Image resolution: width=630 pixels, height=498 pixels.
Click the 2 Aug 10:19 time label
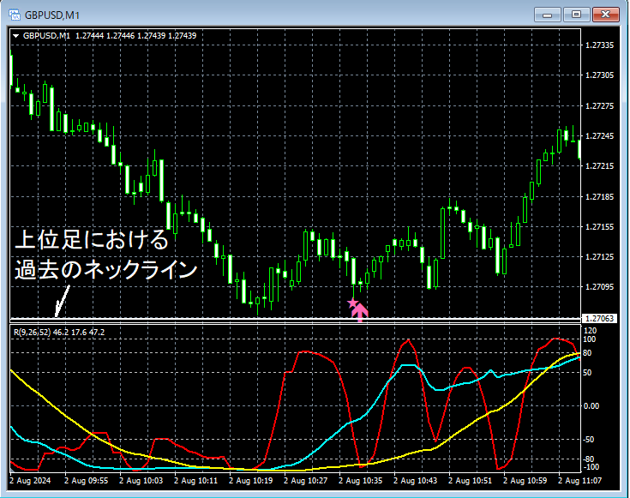pos(250,481)
